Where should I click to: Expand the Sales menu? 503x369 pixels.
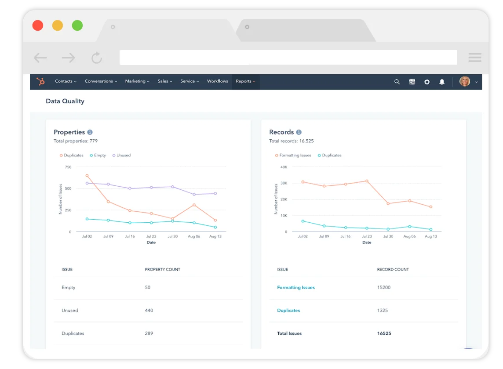[x=165, y=81]
